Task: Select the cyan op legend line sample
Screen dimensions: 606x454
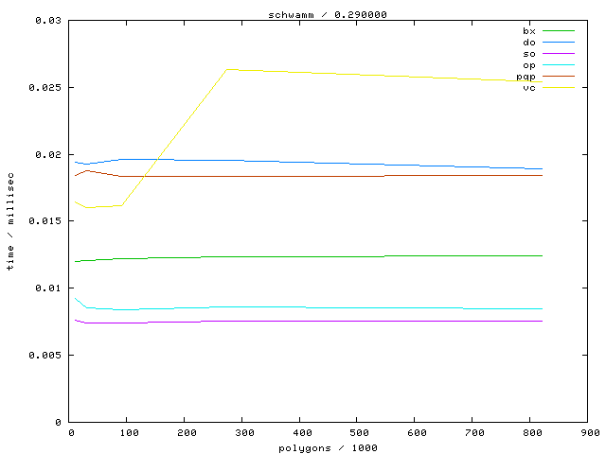Action: coord(559,65)
